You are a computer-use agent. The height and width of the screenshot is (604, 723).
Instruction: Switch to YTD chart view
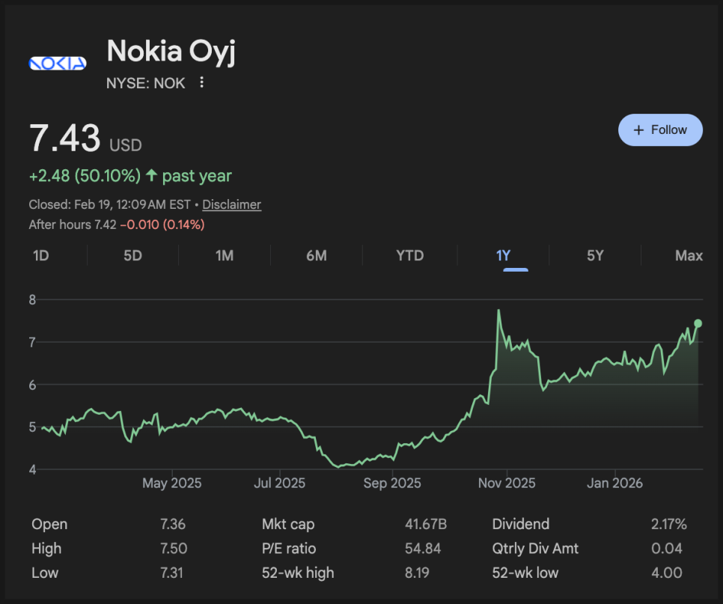coord(409,256)
